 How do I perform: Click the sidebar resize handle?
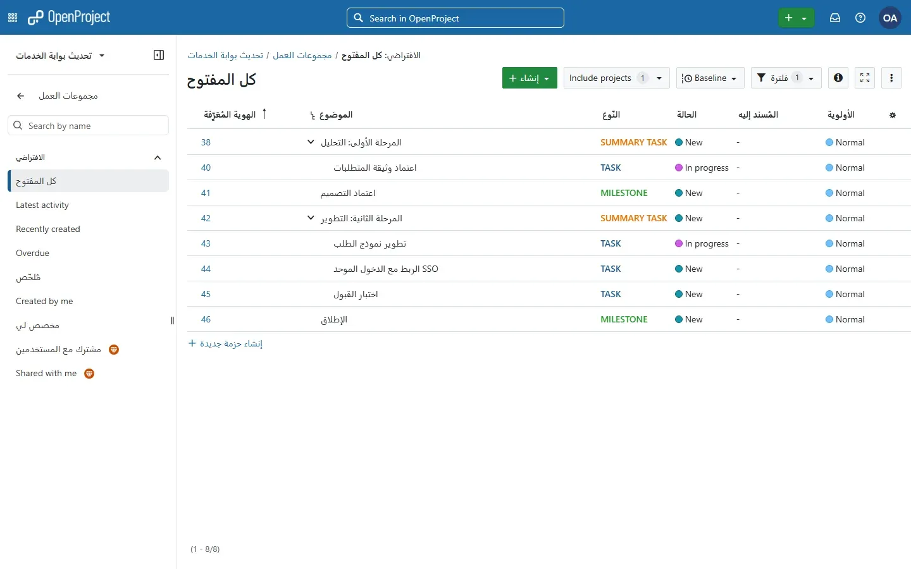pos(172,321)
